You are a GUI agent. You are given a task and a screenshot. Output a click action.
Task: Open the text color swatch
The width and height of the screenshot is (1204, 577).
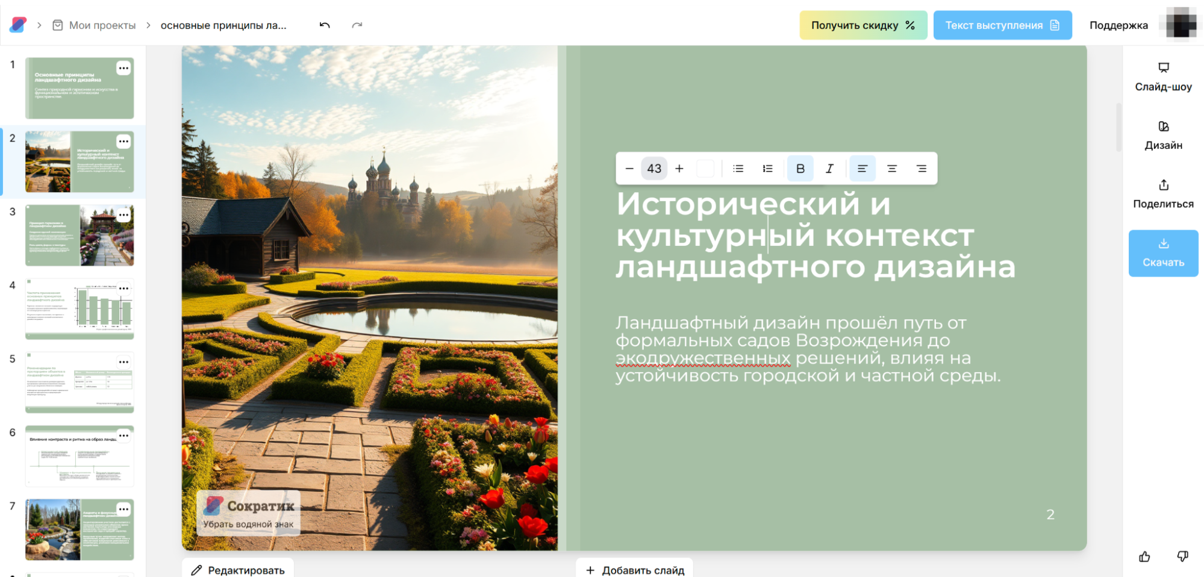click(705, 169)
